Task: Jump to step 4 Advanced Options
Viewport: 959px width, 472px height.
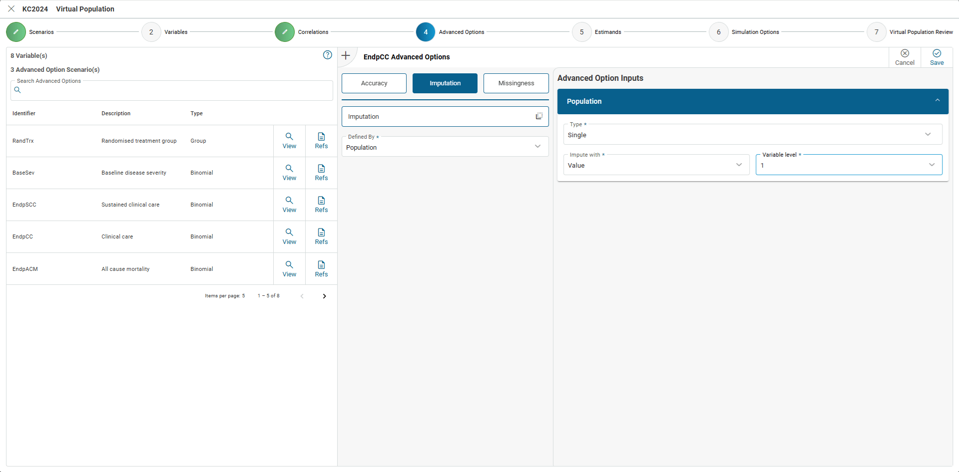Action: [x=426, y=32]
